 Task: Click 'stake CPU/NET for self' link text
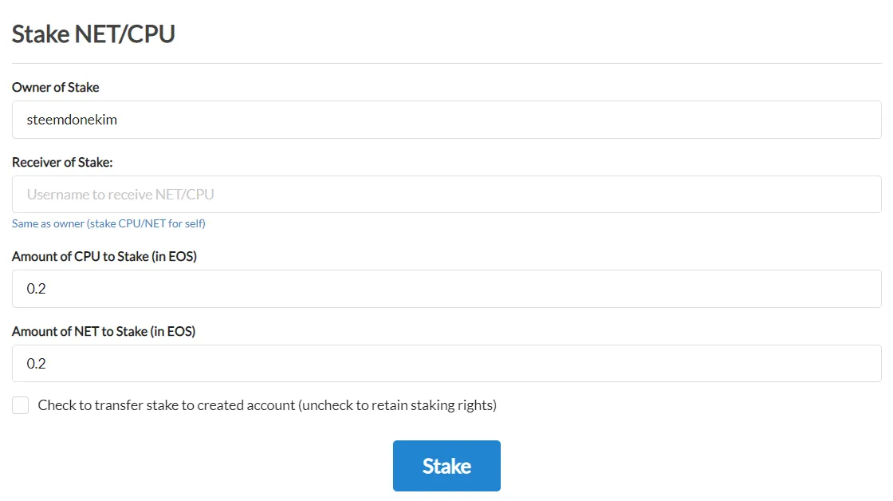(x=147, y=223)
